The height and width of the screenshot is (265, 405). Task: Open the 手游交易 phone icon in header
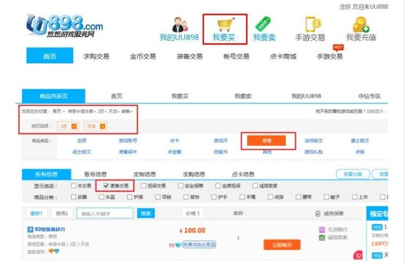tap(313, 24)
